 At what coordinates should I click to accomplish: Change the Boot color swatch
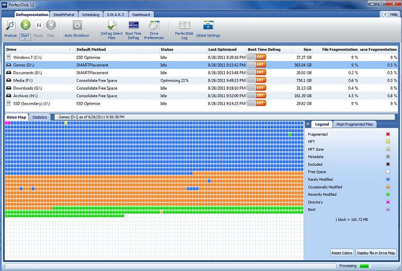click(x=388, y=209)
